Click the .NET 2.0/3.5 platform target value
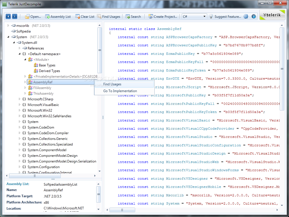This screenshot has height=217, width=289. pyautogui.click(x=52, y=196)
